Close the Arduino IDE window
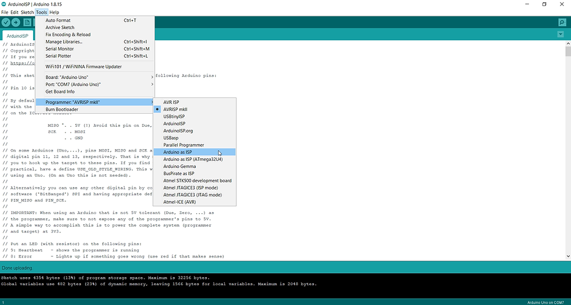This screenshot has width=571, height=305. pos(562,5)
